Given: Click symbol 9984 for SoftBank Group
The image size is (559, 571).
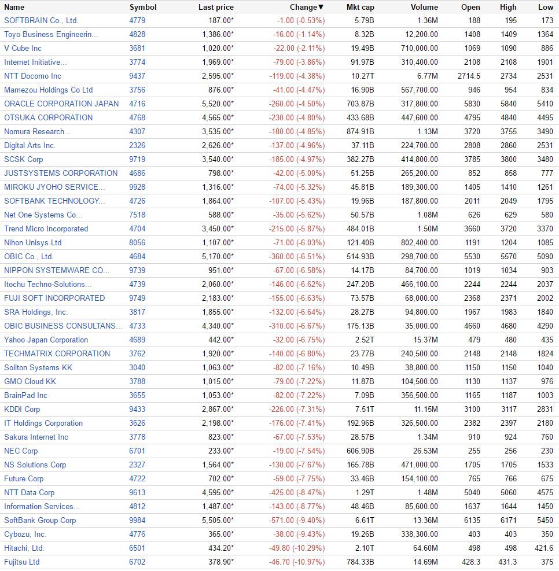Looking at the screenshot, I should pyautogui.click(x=137, y=521).
